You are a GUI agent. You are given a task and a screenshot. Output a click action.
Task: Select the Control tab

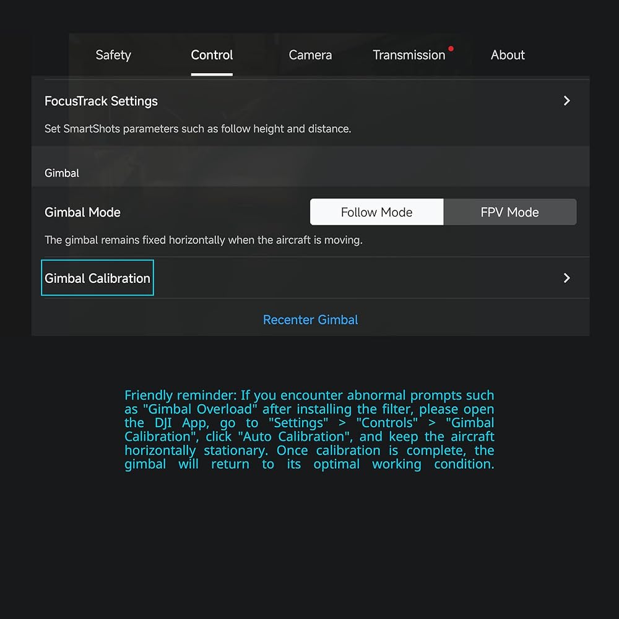tap(212, 55)
